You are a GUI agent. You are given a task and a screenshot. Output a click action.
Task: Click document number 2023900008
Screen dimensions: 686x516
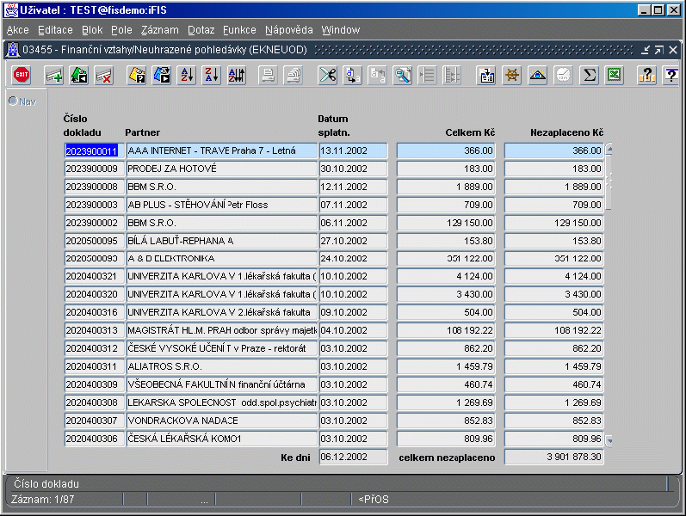click(94, 187)
